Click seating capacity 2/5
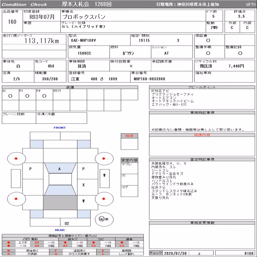This screenshot has height=257, width=257. click(17, 79)
